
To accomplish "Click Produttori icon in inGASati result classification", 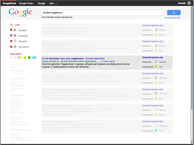I will tap(156, 78).
